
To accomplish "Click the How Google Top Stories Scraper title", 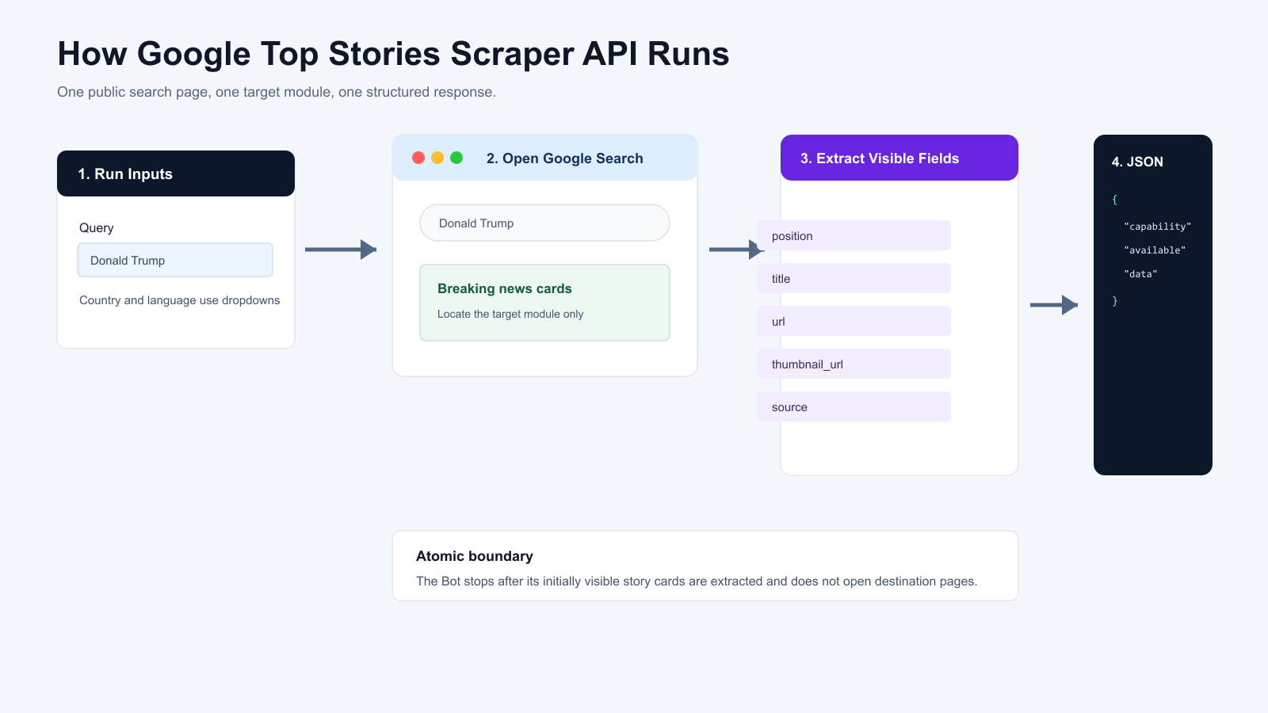I will 393,54.
